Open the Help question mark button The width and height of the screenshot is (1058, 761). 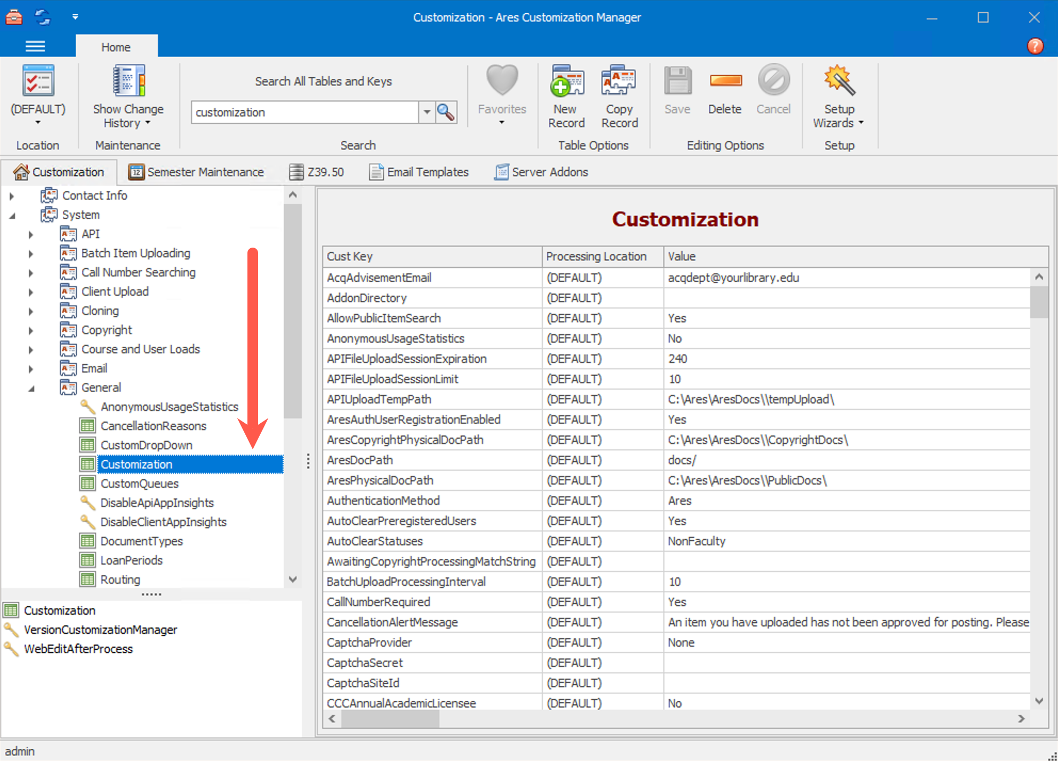1035,46
